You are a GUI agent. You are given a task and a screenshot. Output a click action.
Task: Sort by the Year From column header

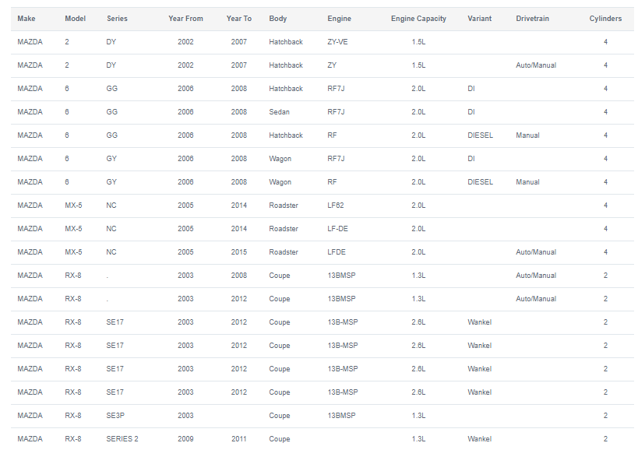pos(185,19)
